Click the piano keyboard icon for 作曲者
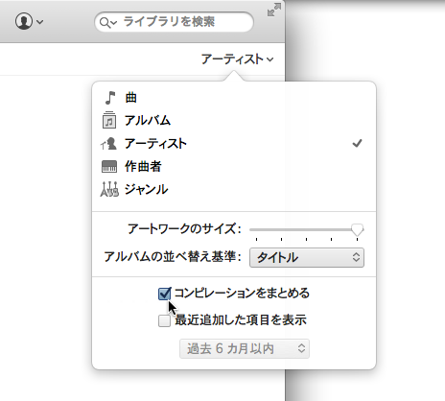 pos(109,167)
